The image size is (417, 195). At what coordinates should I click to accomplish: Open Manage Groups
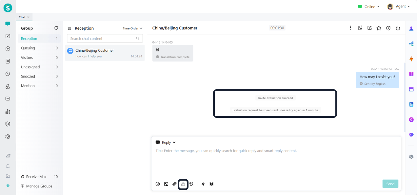(x=39, y=186)
